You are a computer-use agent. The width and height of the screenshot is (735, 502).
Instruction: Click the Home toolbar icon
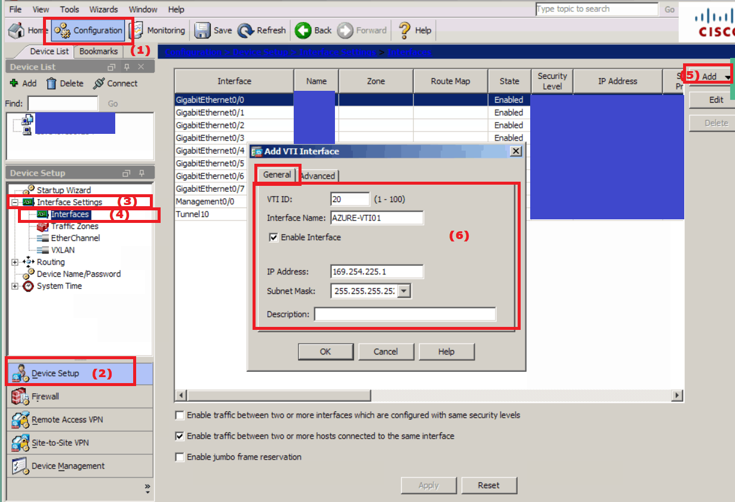[17, 30]
